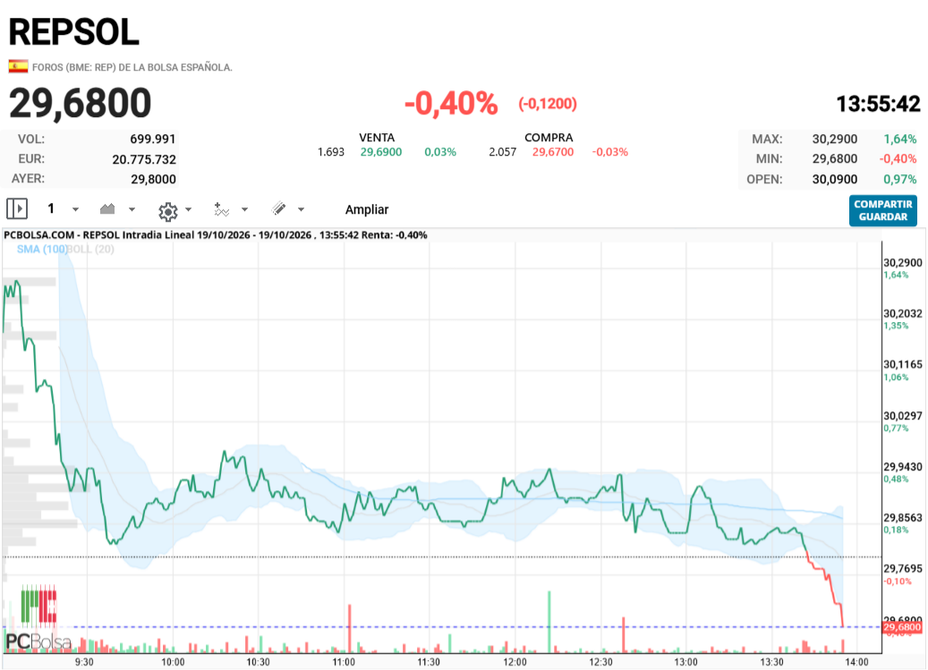This screenshot has height=670, width=928.
Task: Click the 9:30 time axis label
Action: [x=84, y=662]
